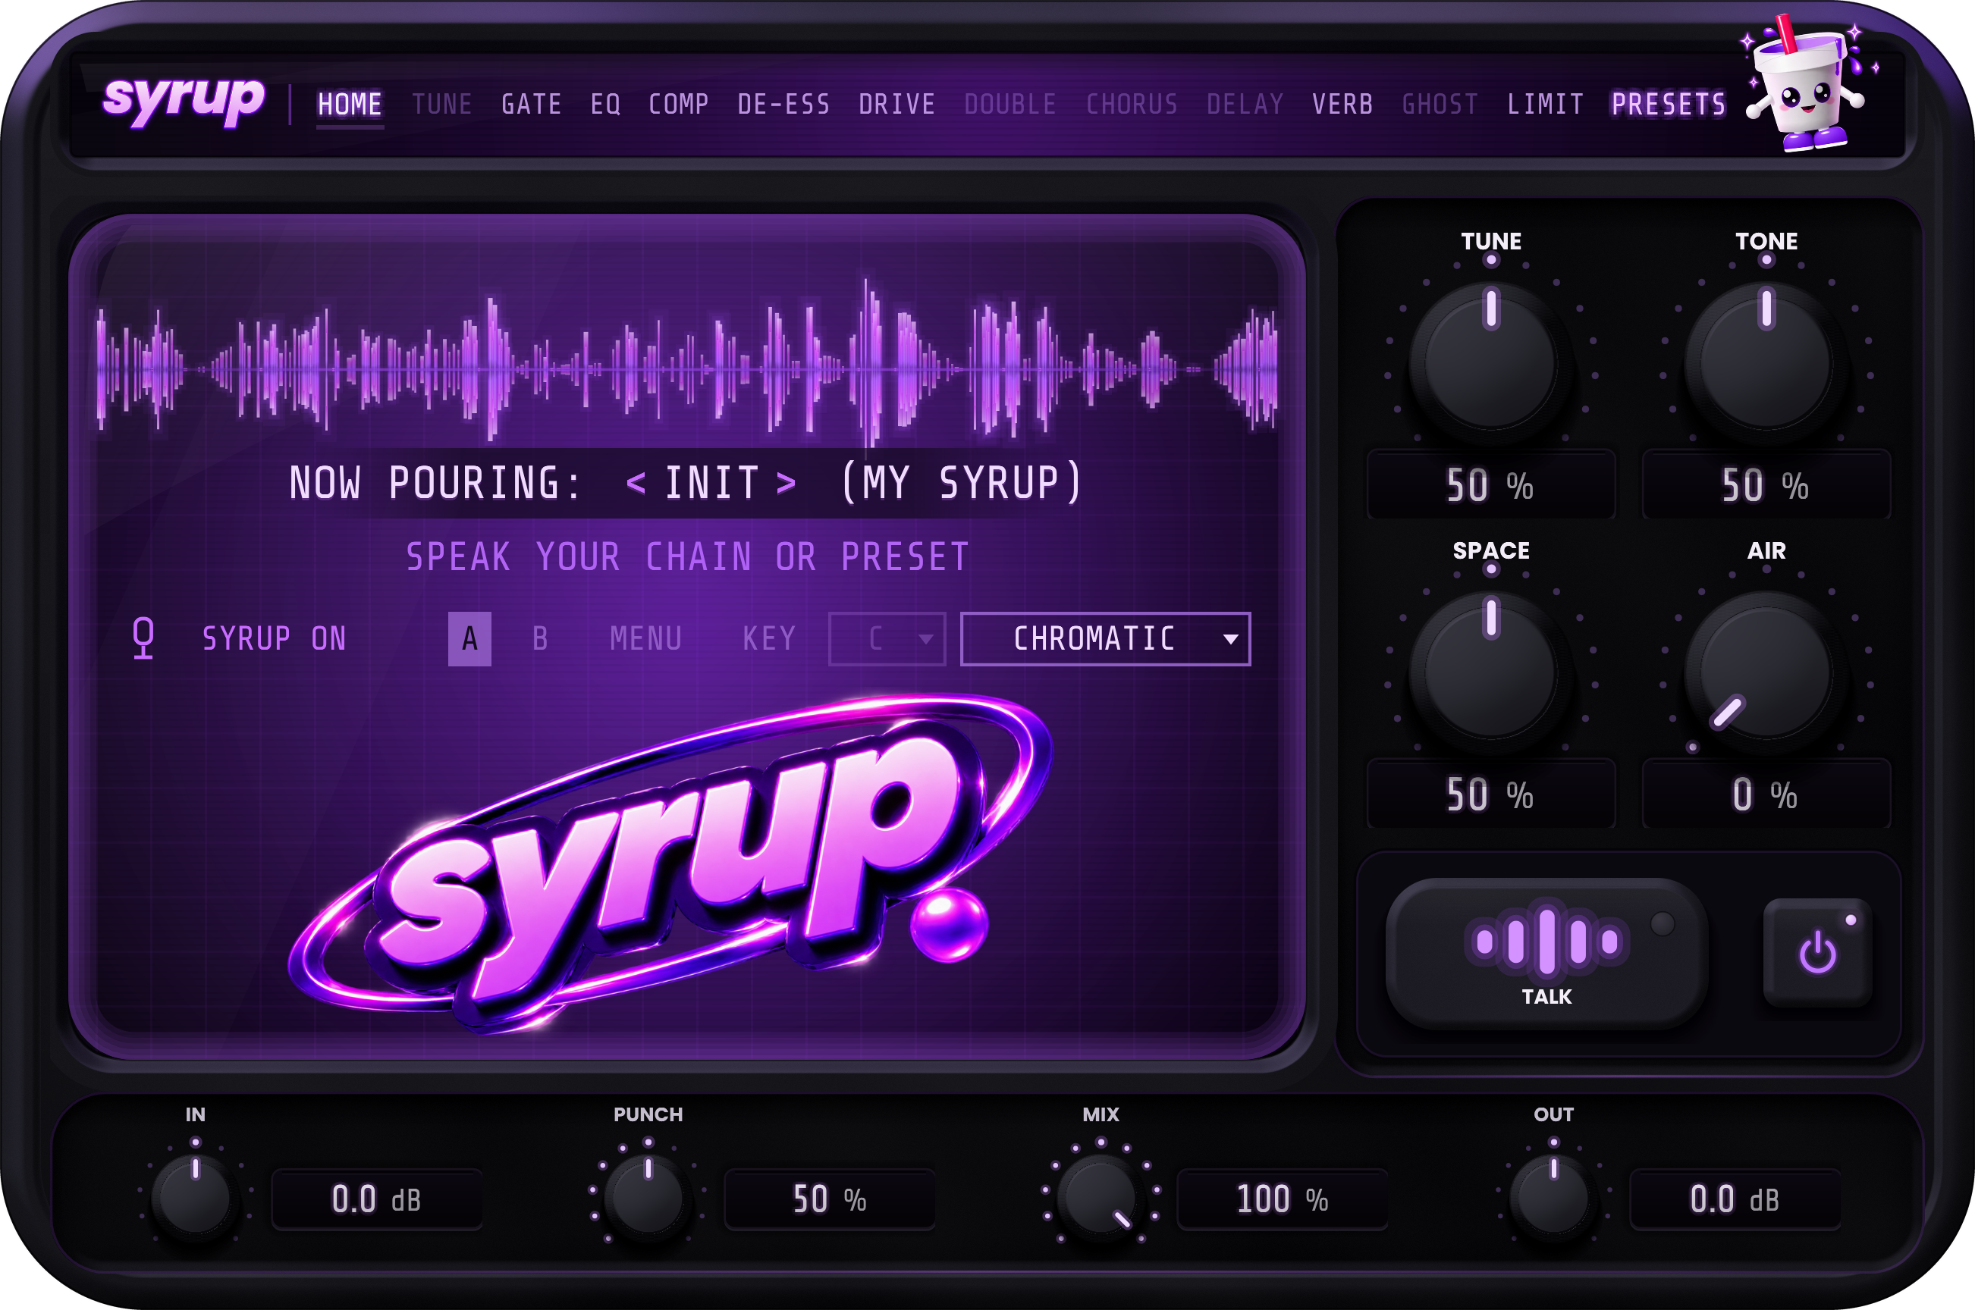The image size is (1975, 1310).
Task: Switch to the DE-ESS tab
Action: click(784, 105)
